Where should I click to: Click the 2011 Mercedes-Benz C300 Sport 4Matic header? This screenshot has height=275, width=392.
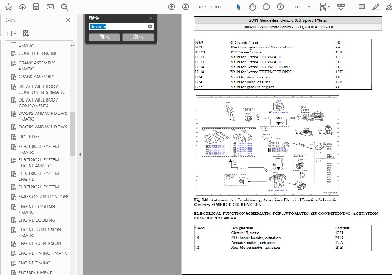coord(288,20)
